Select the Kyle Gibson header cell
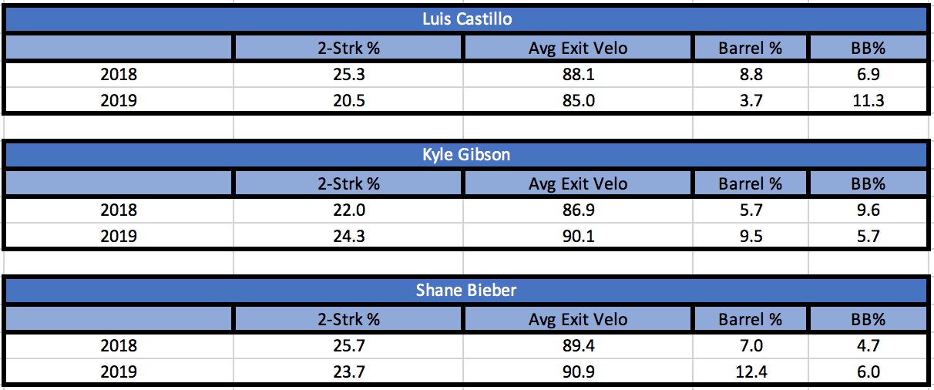Screen dimensions: 934x390 click(466, 155)
